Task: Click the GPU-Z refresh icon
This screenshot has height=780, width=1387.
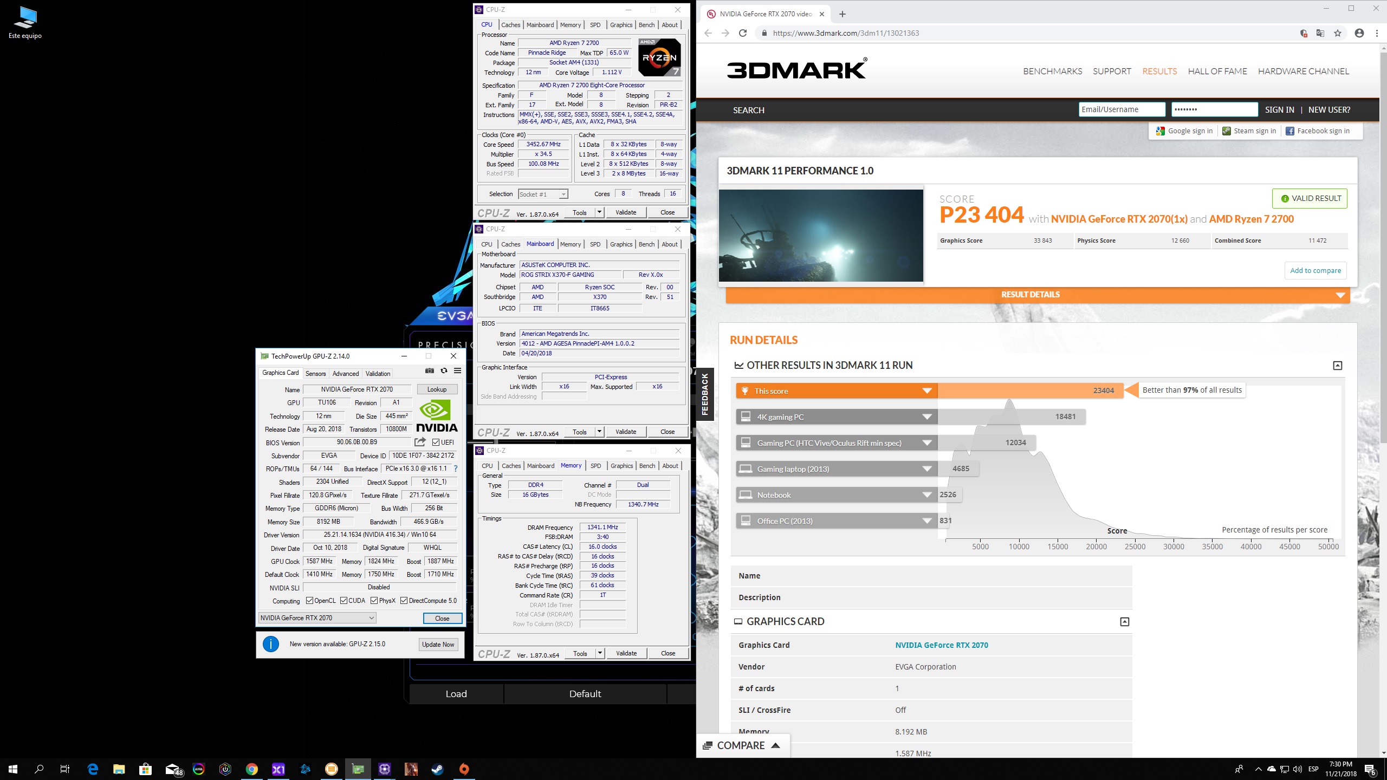Action: pyautogui.click(x=444, y=371)
